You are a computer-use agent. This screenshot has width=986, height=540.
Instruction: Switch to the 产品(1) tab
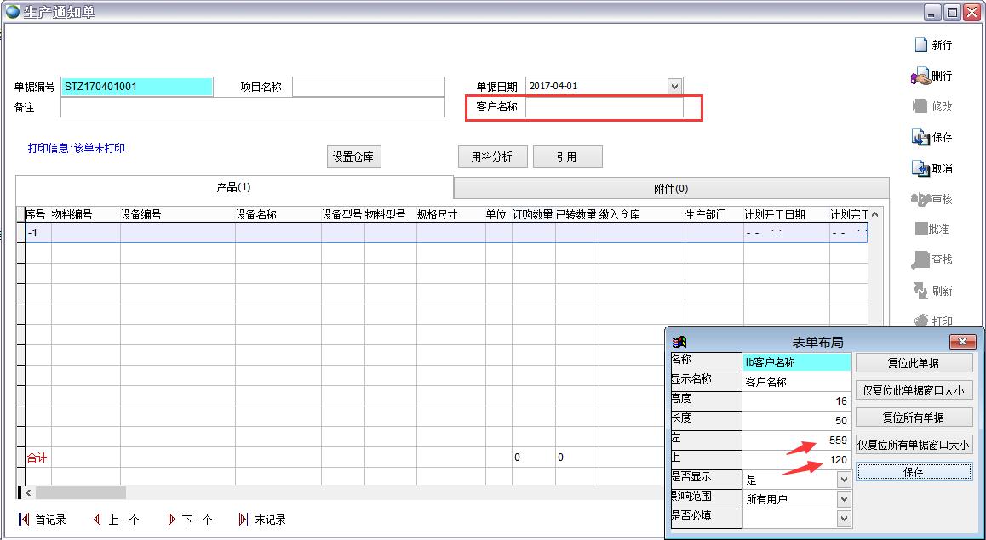click(x=234, y=187)
